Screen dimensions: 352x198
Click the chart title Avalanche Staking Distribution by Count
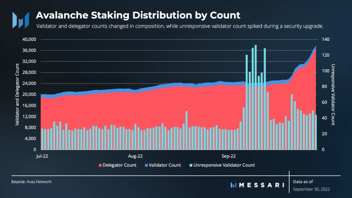coord(138,15)
